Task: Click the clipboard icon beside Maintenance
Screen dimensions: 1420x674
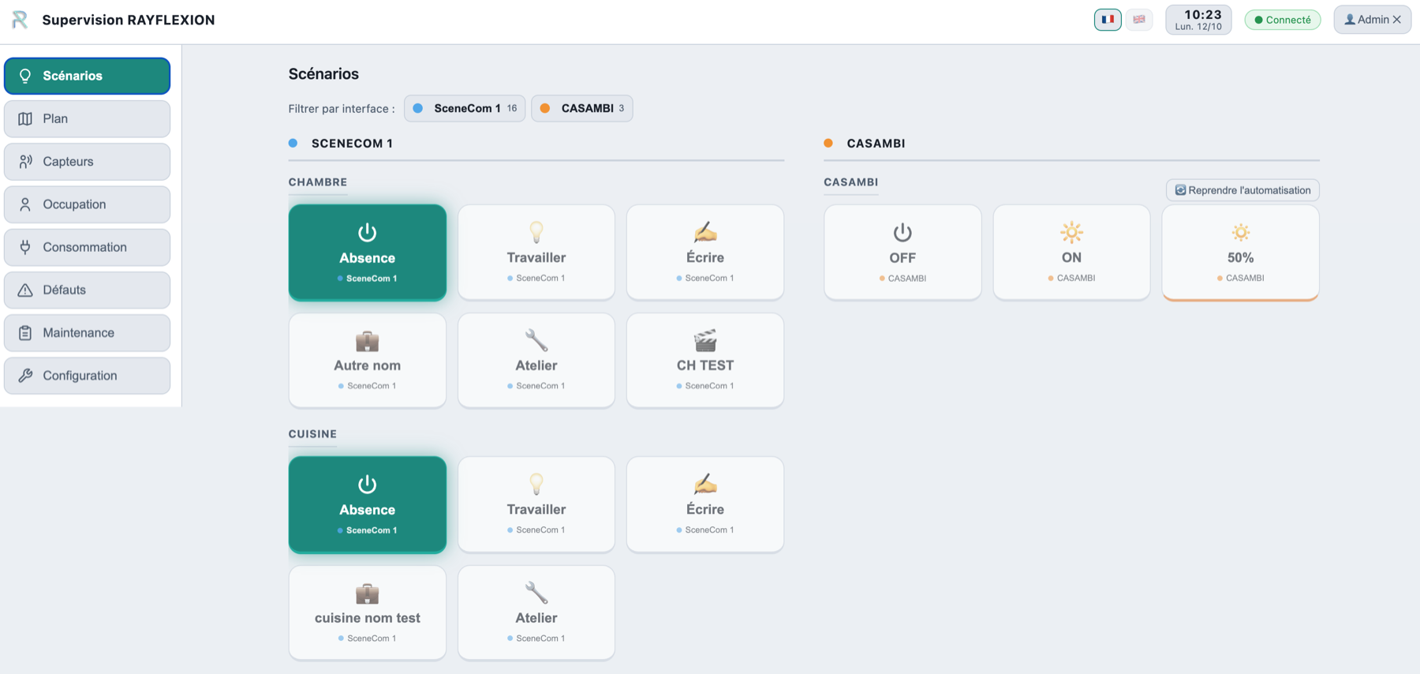Action: point(25,333)
